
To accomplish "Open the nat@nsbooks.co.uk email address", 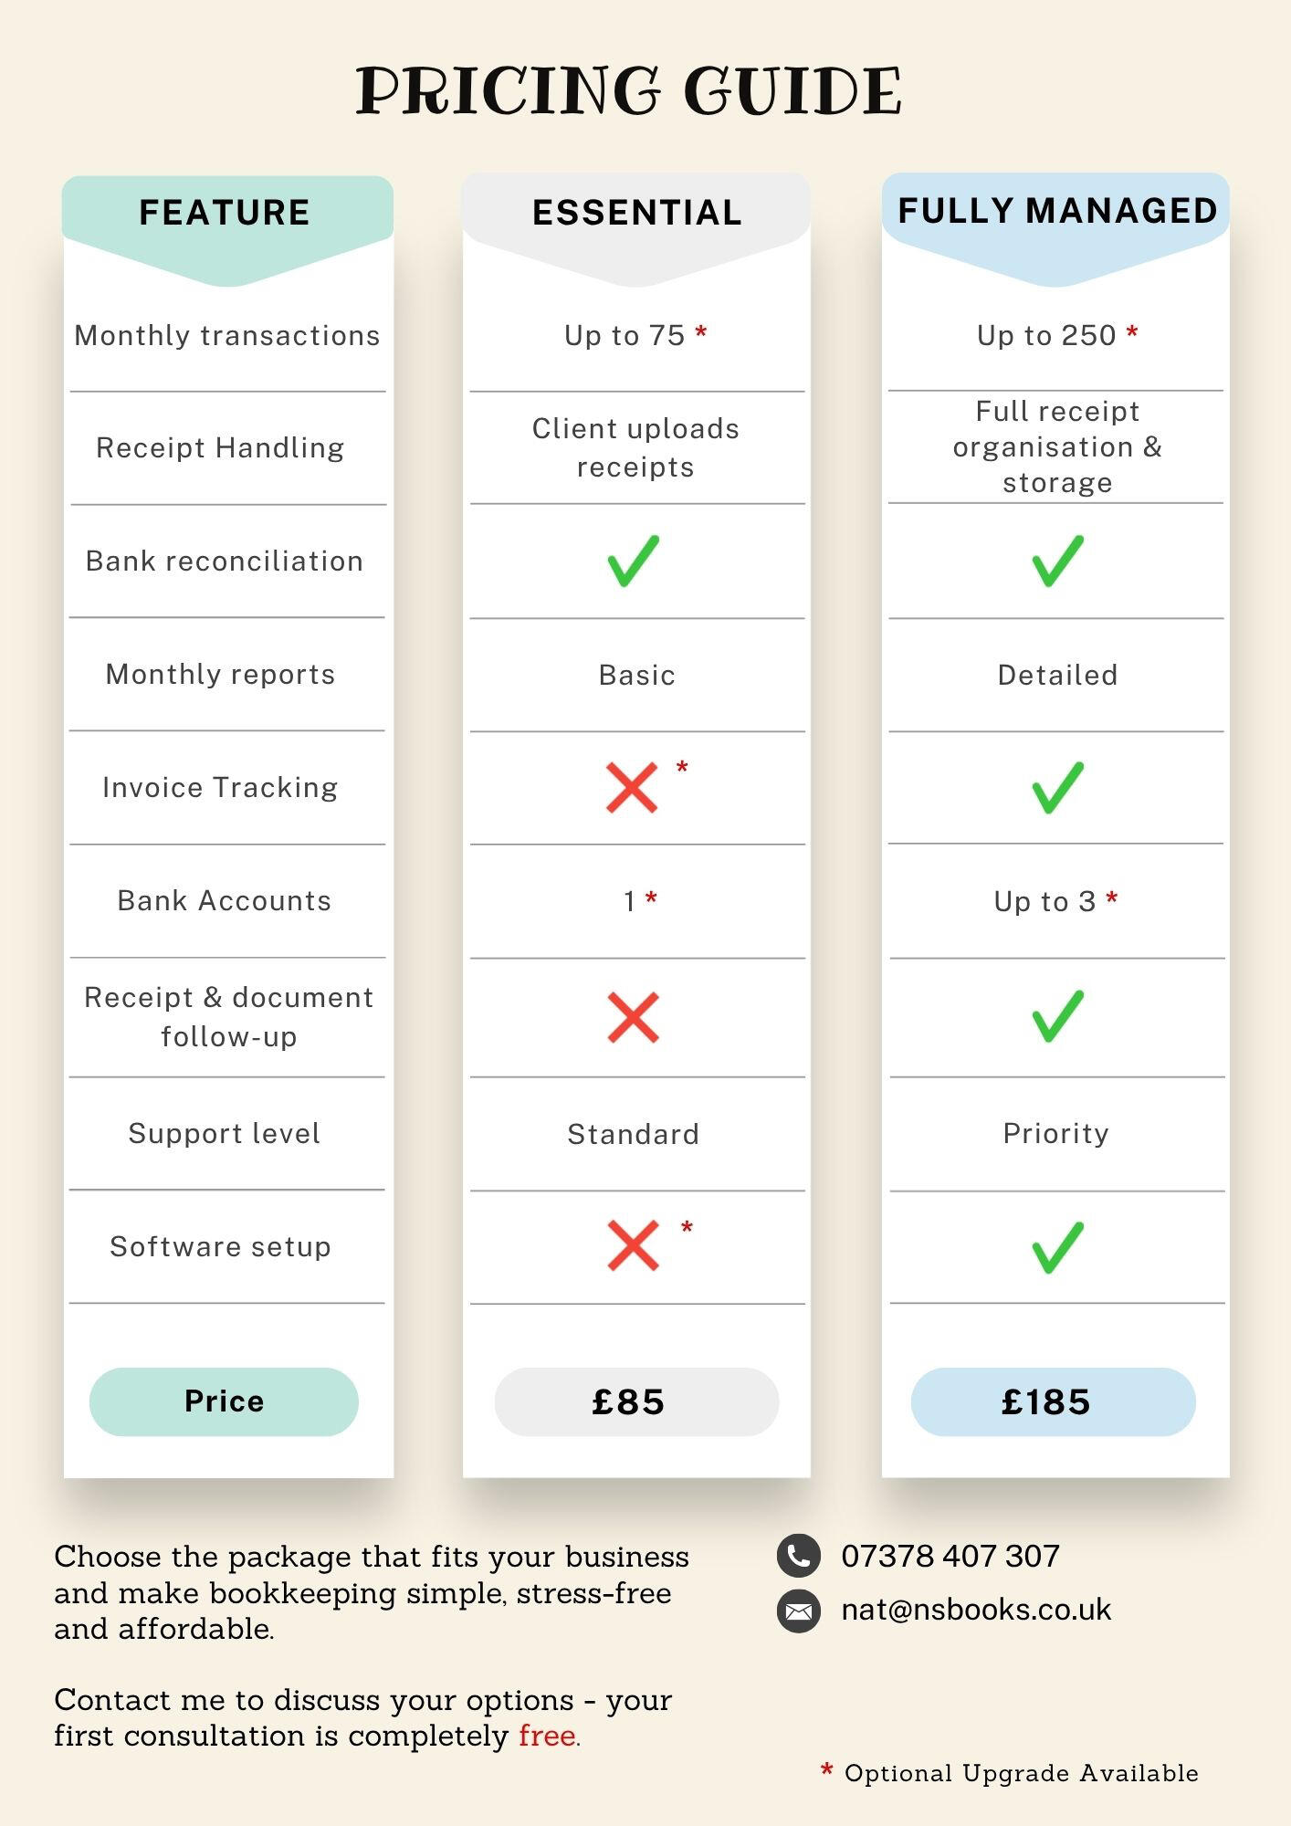I will click(976, 1610).
